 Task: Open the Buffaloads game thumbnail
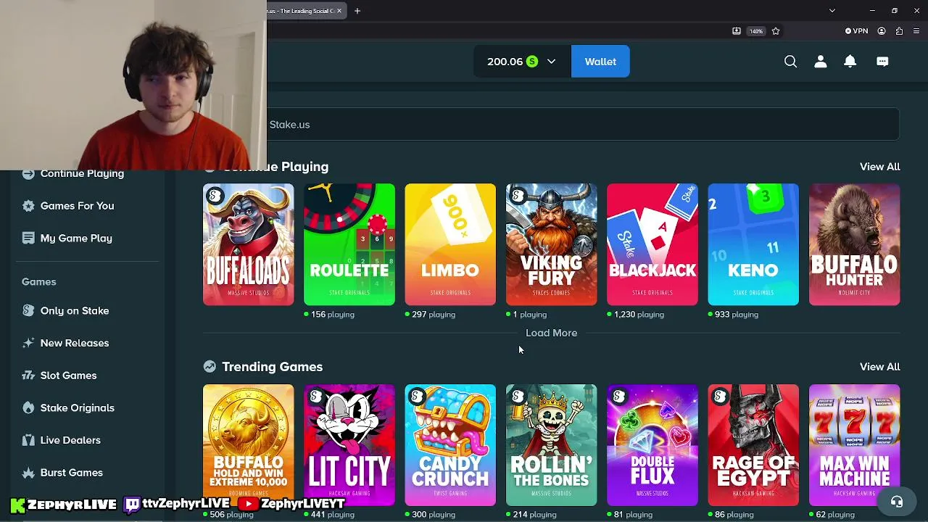[249, 244]
